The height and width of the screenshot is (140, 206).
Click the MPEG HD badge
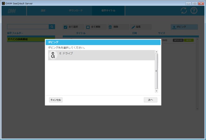click(x=178, y=40)
